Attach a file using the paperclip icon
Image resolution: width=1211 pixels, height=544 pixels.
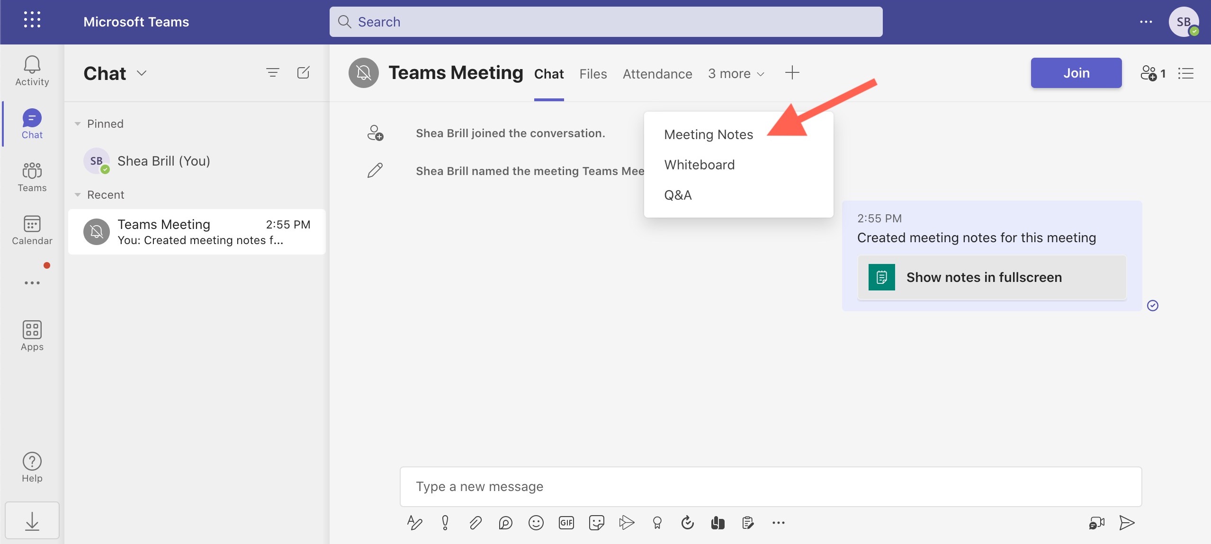click(x=475, y=523)
